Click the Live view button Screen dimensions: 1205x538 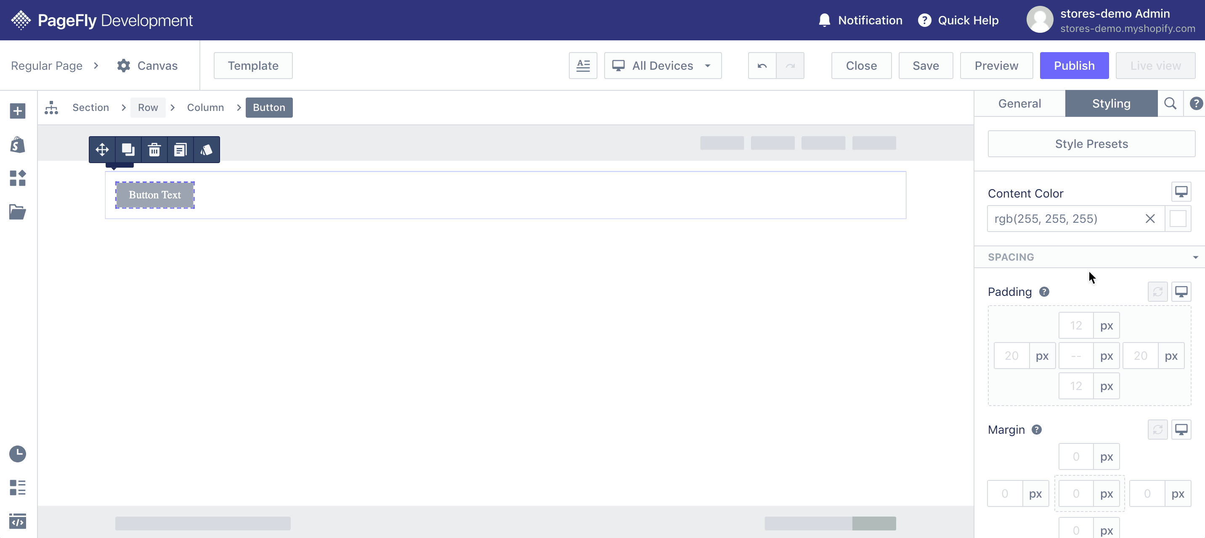coord(1155,66)
